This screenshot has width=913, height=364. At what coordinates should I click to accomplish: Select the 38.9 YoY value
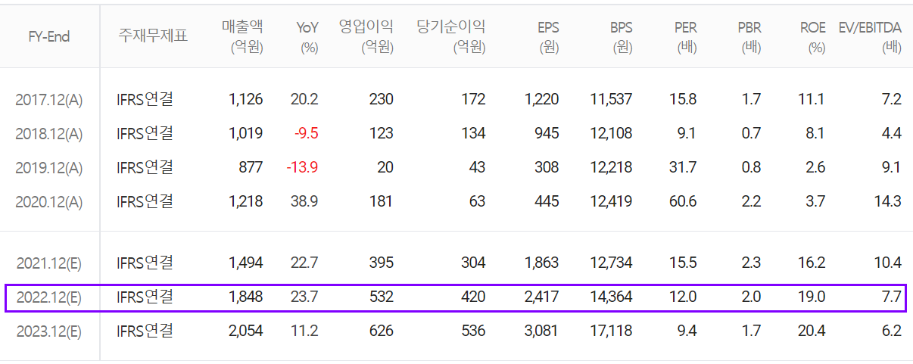coord(305,201)
